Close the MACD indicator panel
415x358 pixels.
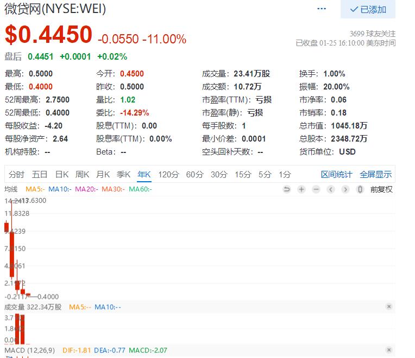point(389,350)
